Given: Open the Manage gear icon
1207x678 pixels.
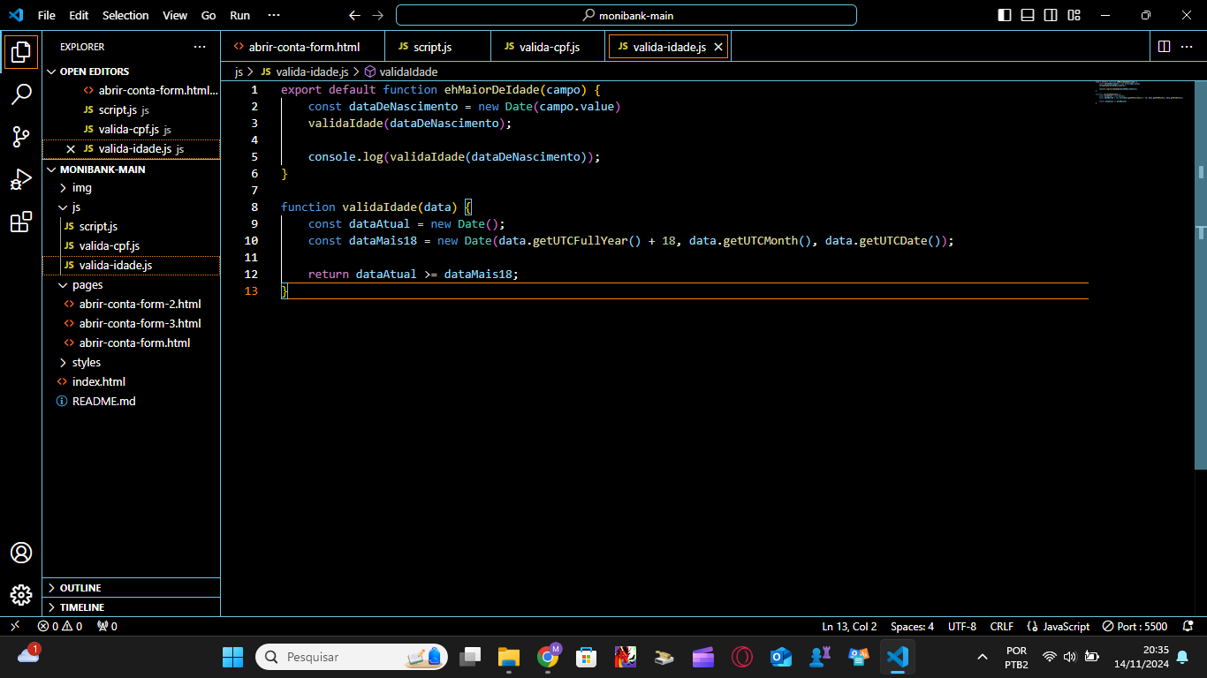Looking at the screenshot, I should (21, 595).
